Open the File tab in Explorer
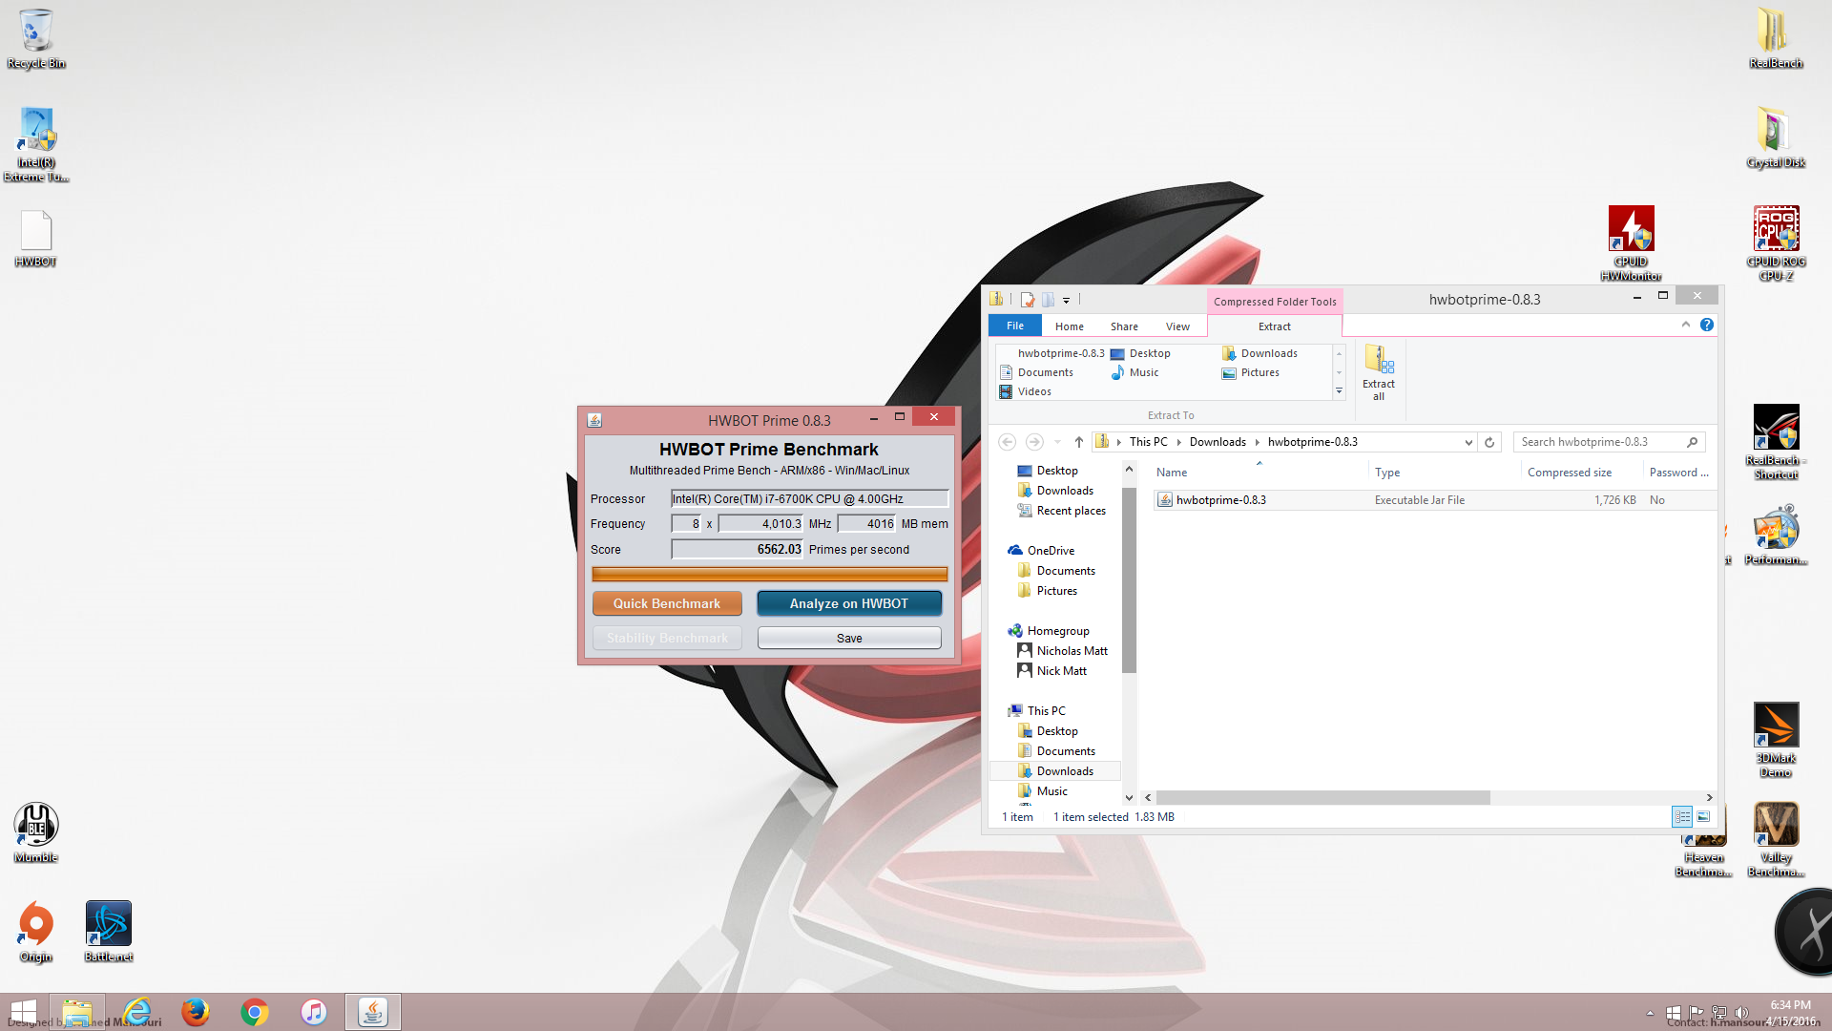 tap(1015, 326)
